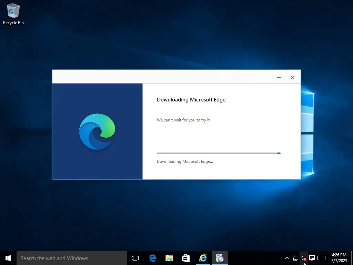Open the network status tray icon
The image size is (353, 265).
tap(295, 258)
